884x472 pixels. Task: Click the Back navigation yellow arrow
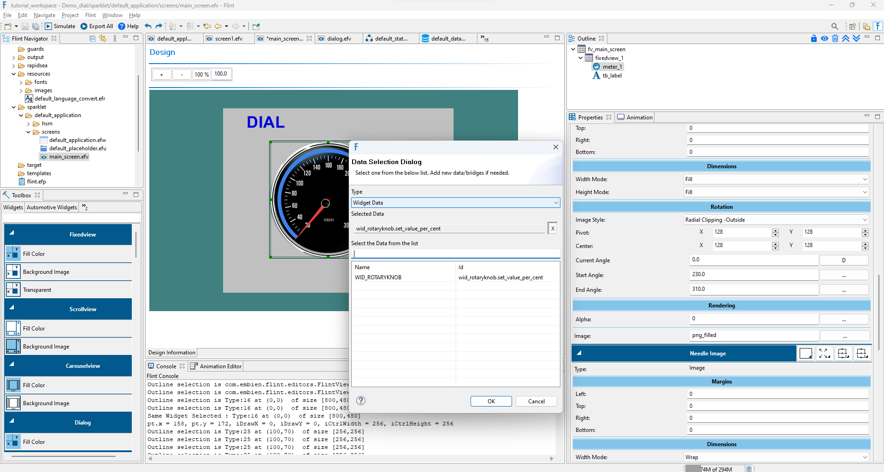[x=218, y=26]
